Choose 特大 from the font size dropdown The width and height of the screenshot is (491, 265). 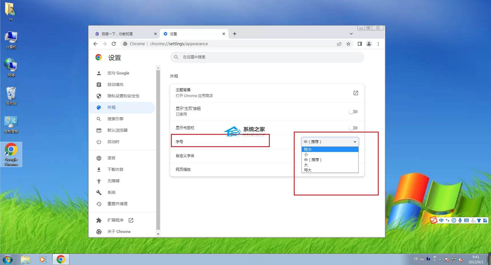coord(330,170)
